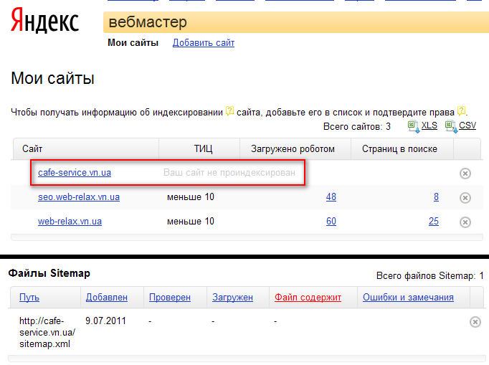The width and height of the screenshot is (489, 365).
Task: Sort Sitemap files by Путь
Action: pos(29,298)
